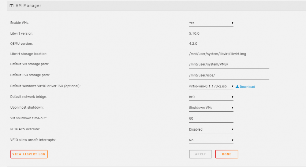306x167 pixels.
Task: Expand the Default network bridge dropdown
Action: [211, 97]
